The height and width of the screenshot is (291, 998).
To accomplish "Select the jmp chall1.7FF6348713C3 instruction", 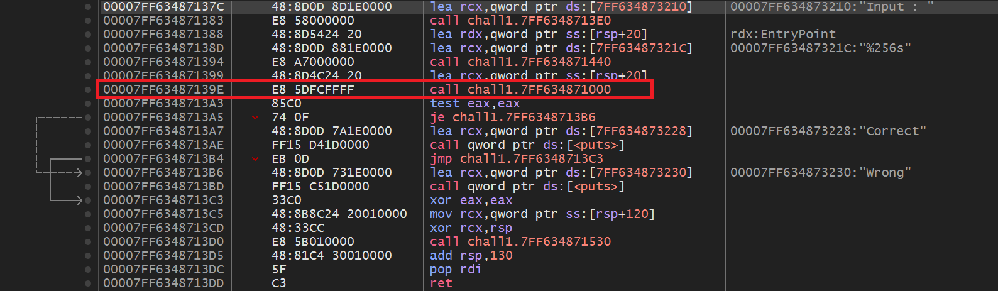I will click(x=516, y=158).
